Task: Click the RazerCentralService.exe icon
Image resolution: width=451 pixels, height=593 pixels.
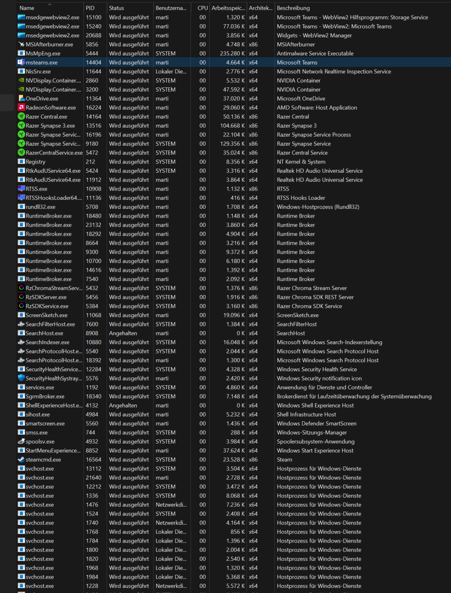Action: [21, 153]
